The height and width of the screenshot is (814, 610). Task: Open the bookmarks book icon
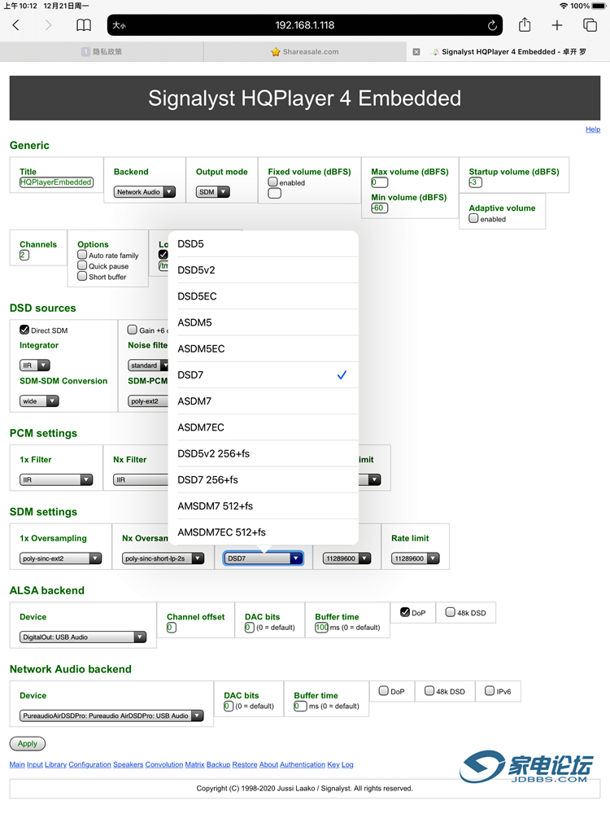tap(84, 25)
